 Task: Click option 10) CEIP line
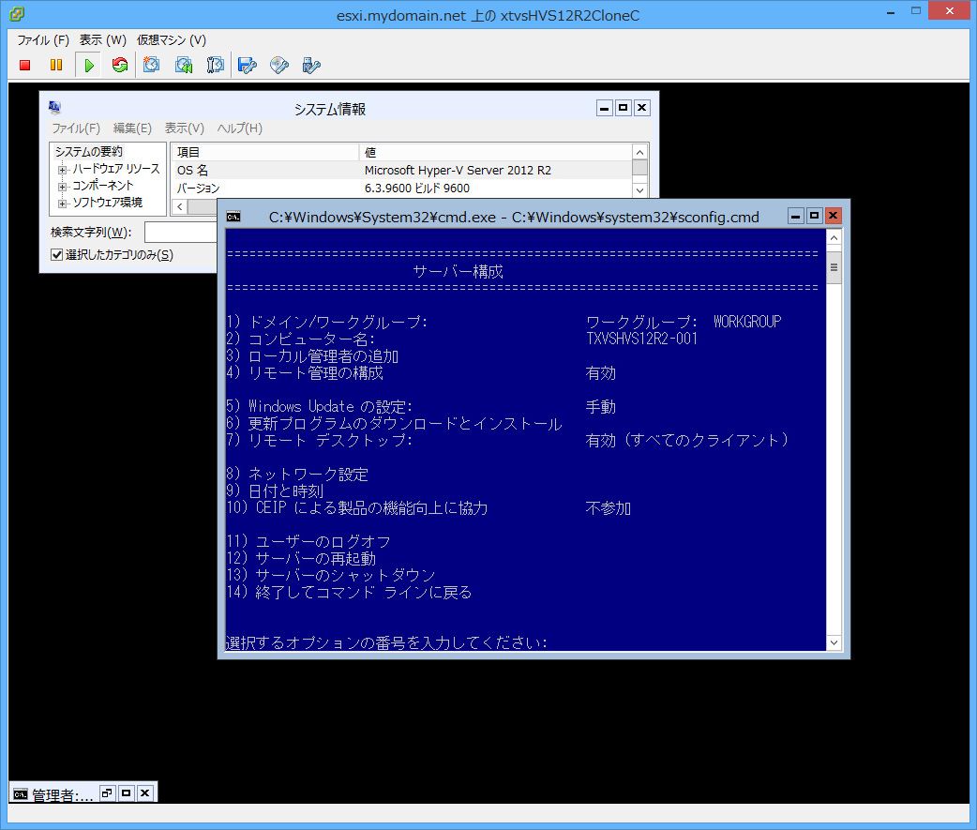click(357, 507)
